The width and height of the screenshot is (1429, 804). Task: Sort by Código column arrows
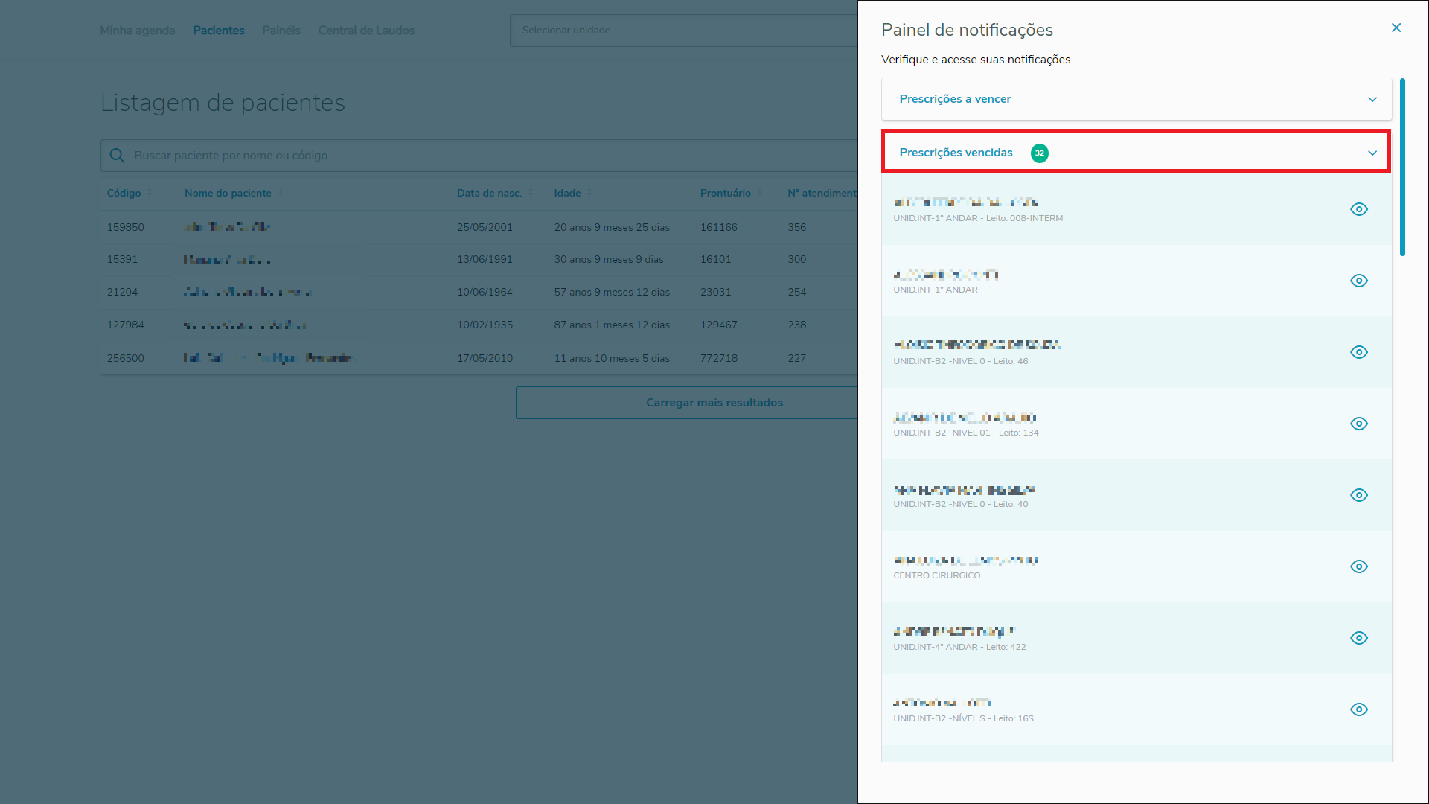coord(150,193)
